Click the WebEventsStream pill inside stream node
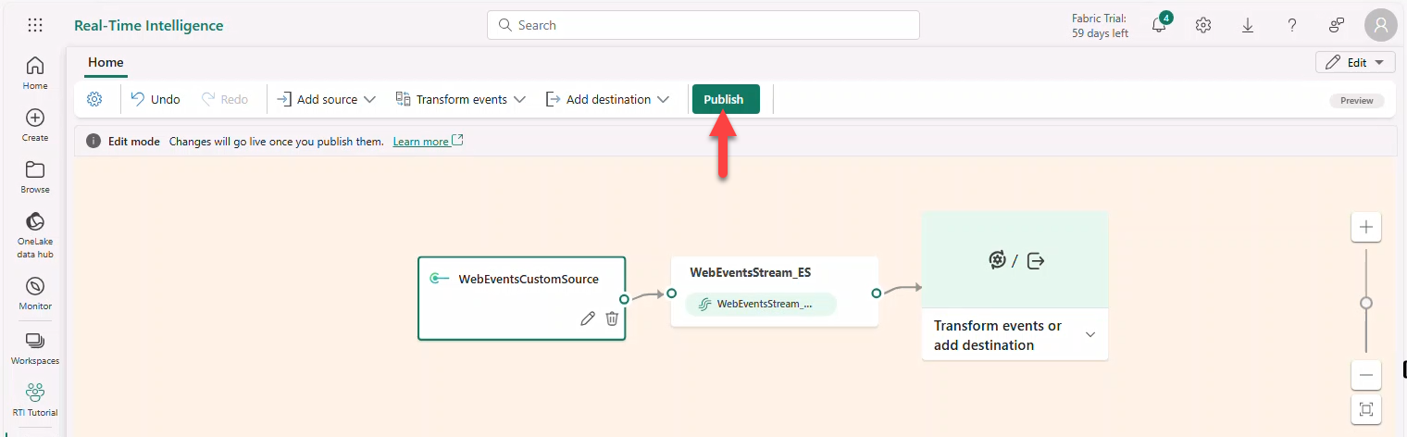Image resolution: width=1407 pixels, height=437 pixels. coord(761,304)
